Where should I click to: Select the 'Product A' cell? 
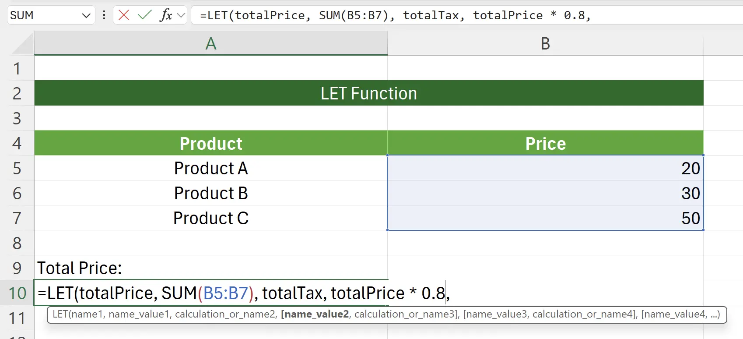pos(211,168)
